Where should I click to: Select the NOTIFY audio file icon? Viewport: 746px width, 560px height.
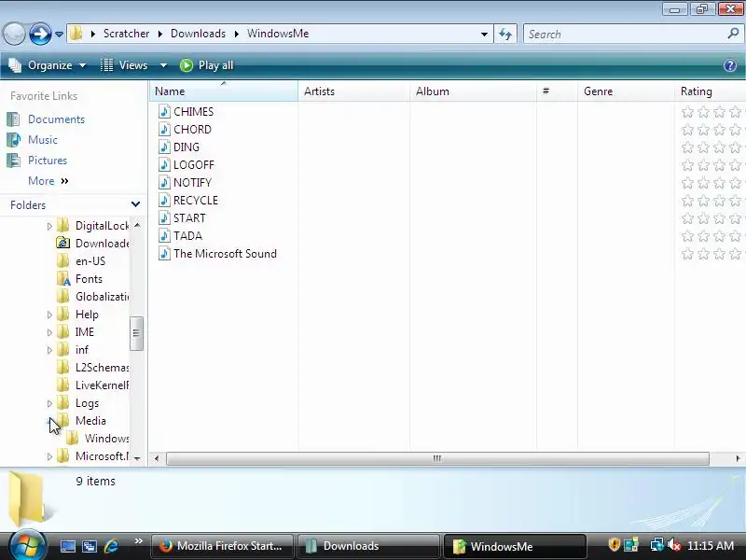pos(164,182)
